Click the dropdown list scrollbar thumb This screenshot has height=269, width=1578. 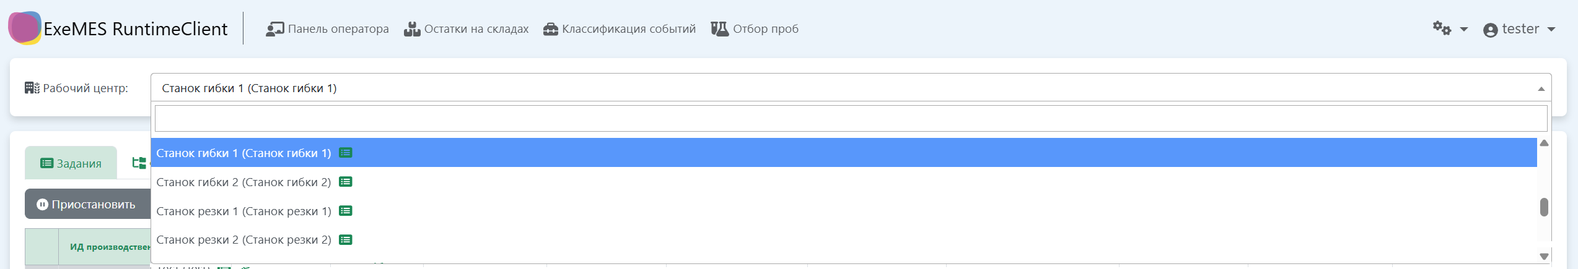[1544, 207]
